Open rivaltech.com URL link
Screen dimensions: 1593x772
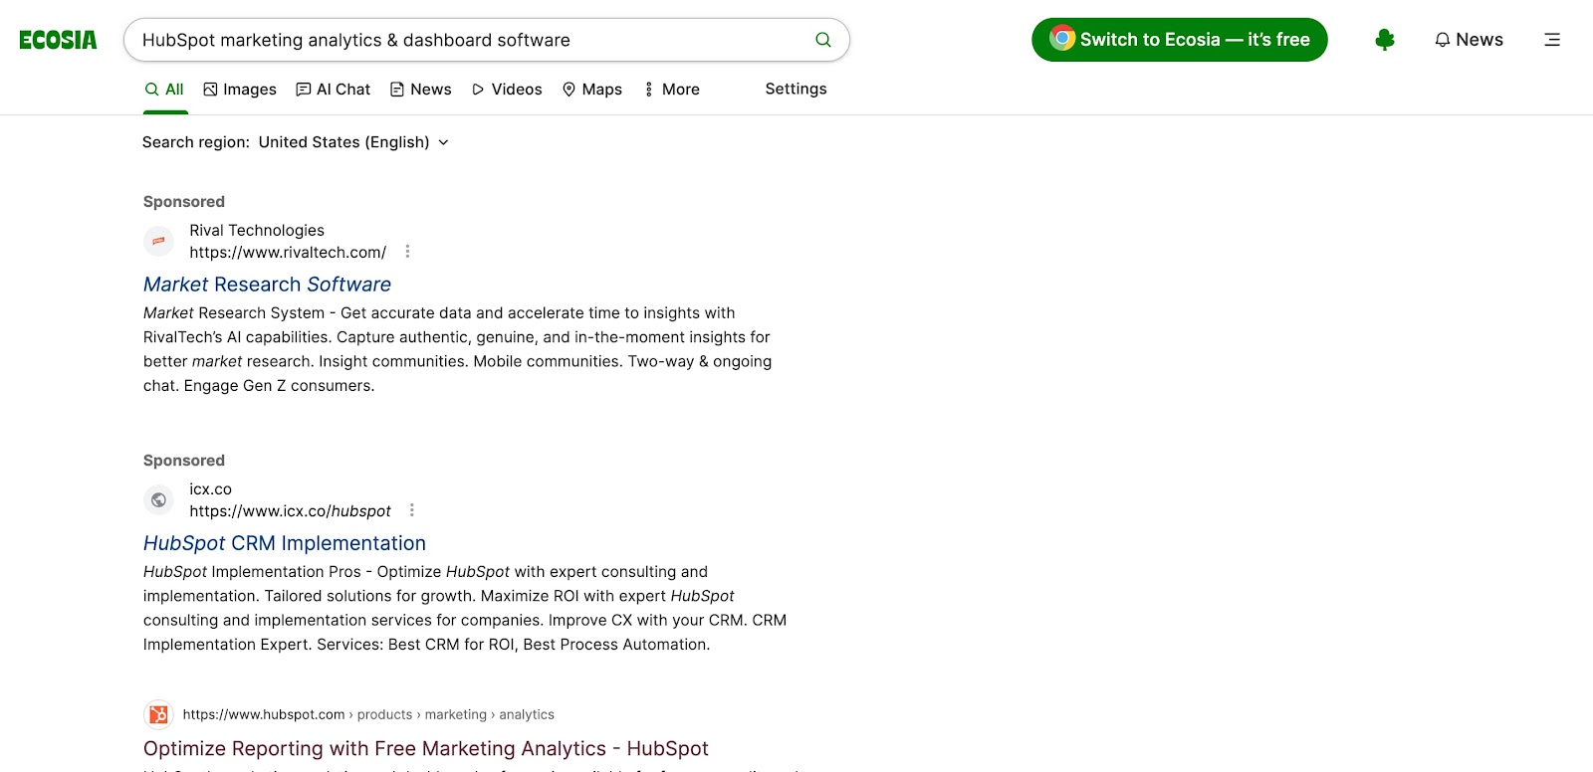pos(288,253)
